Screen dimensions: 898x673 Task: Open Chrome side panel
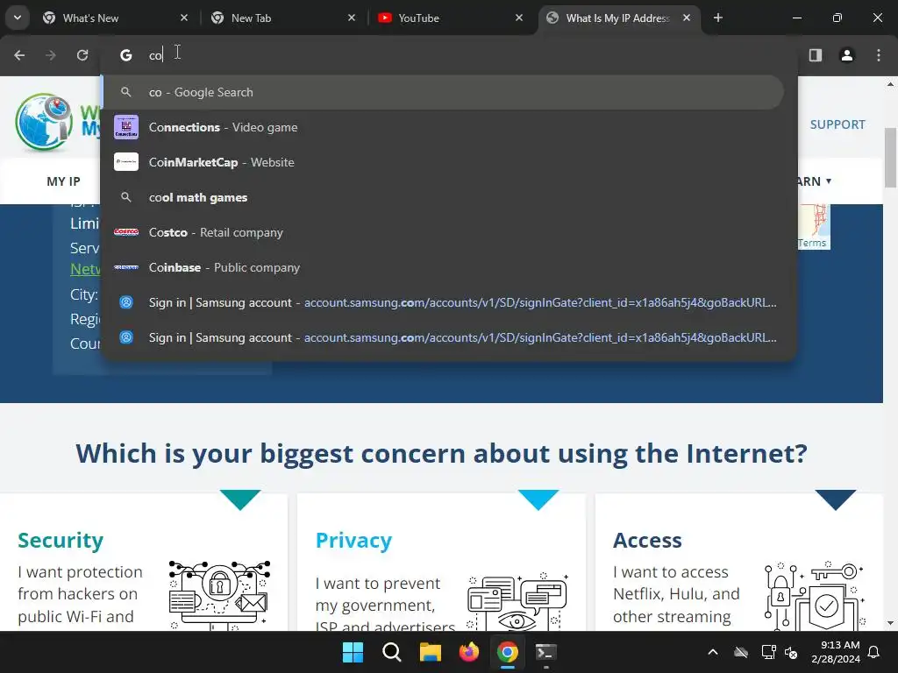pos(815,55)
